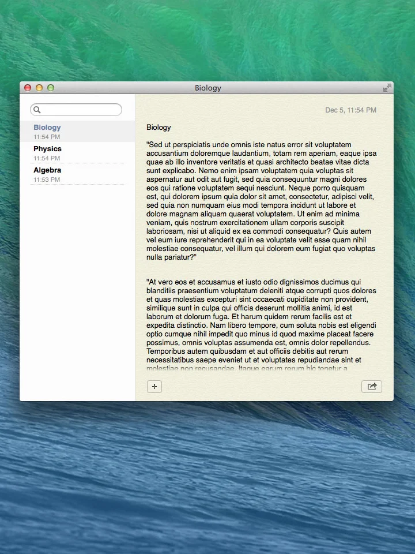Place cursor in the paragraph beginning "Sed ut perspiciatis"
Image resolution: width=415 pixels, height=554 pixels.
pos(261,201)
